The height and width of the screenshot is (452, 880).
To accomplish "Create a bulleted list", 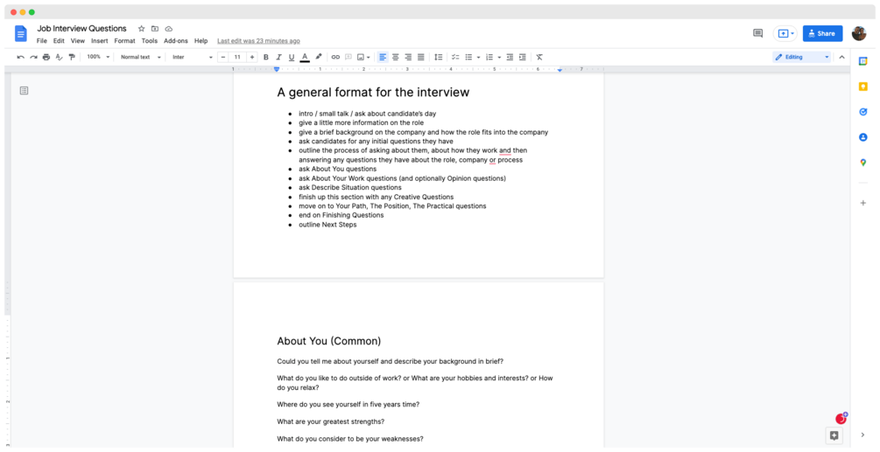I will point(468,57).
